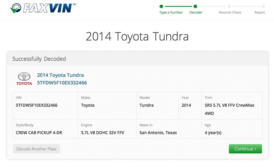
Task: Click the Style/Body label
Action: click(x=24, y=125)
